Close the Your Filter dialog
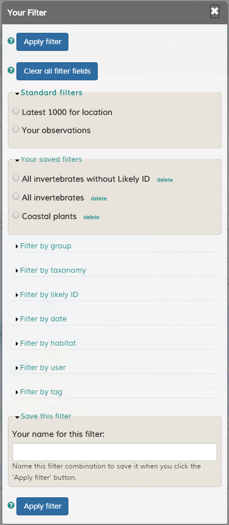Image resolution: width=229 pixels, height=525 pixels. tap(215, 11)
